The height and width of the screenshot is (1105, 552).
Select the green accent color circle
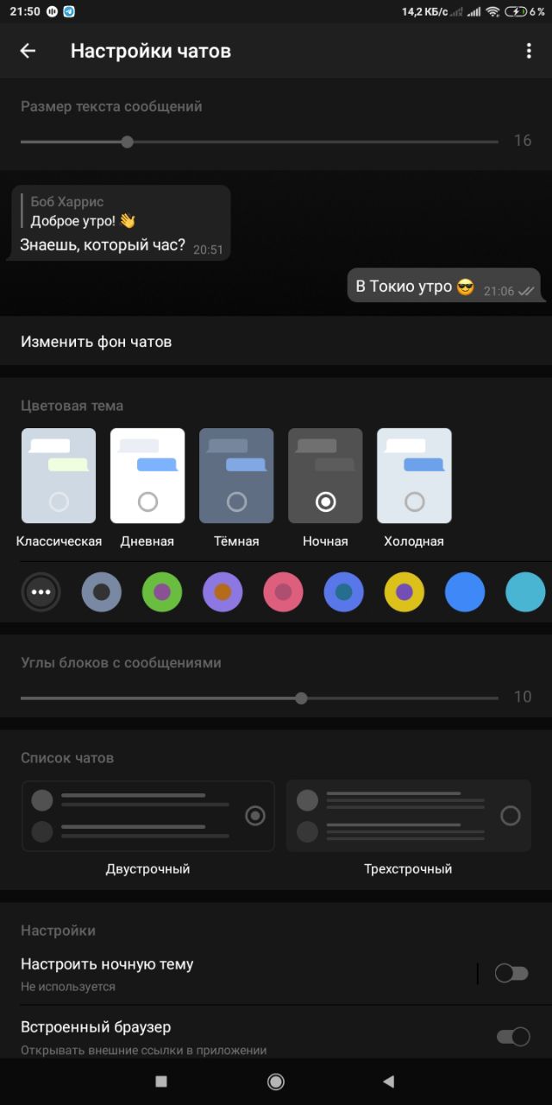(x=162, y=592)
